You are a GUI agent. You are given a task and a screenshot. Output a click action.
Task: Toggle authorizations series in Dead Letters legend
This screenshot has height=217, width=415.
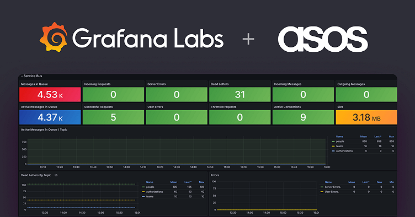(155, 192)
